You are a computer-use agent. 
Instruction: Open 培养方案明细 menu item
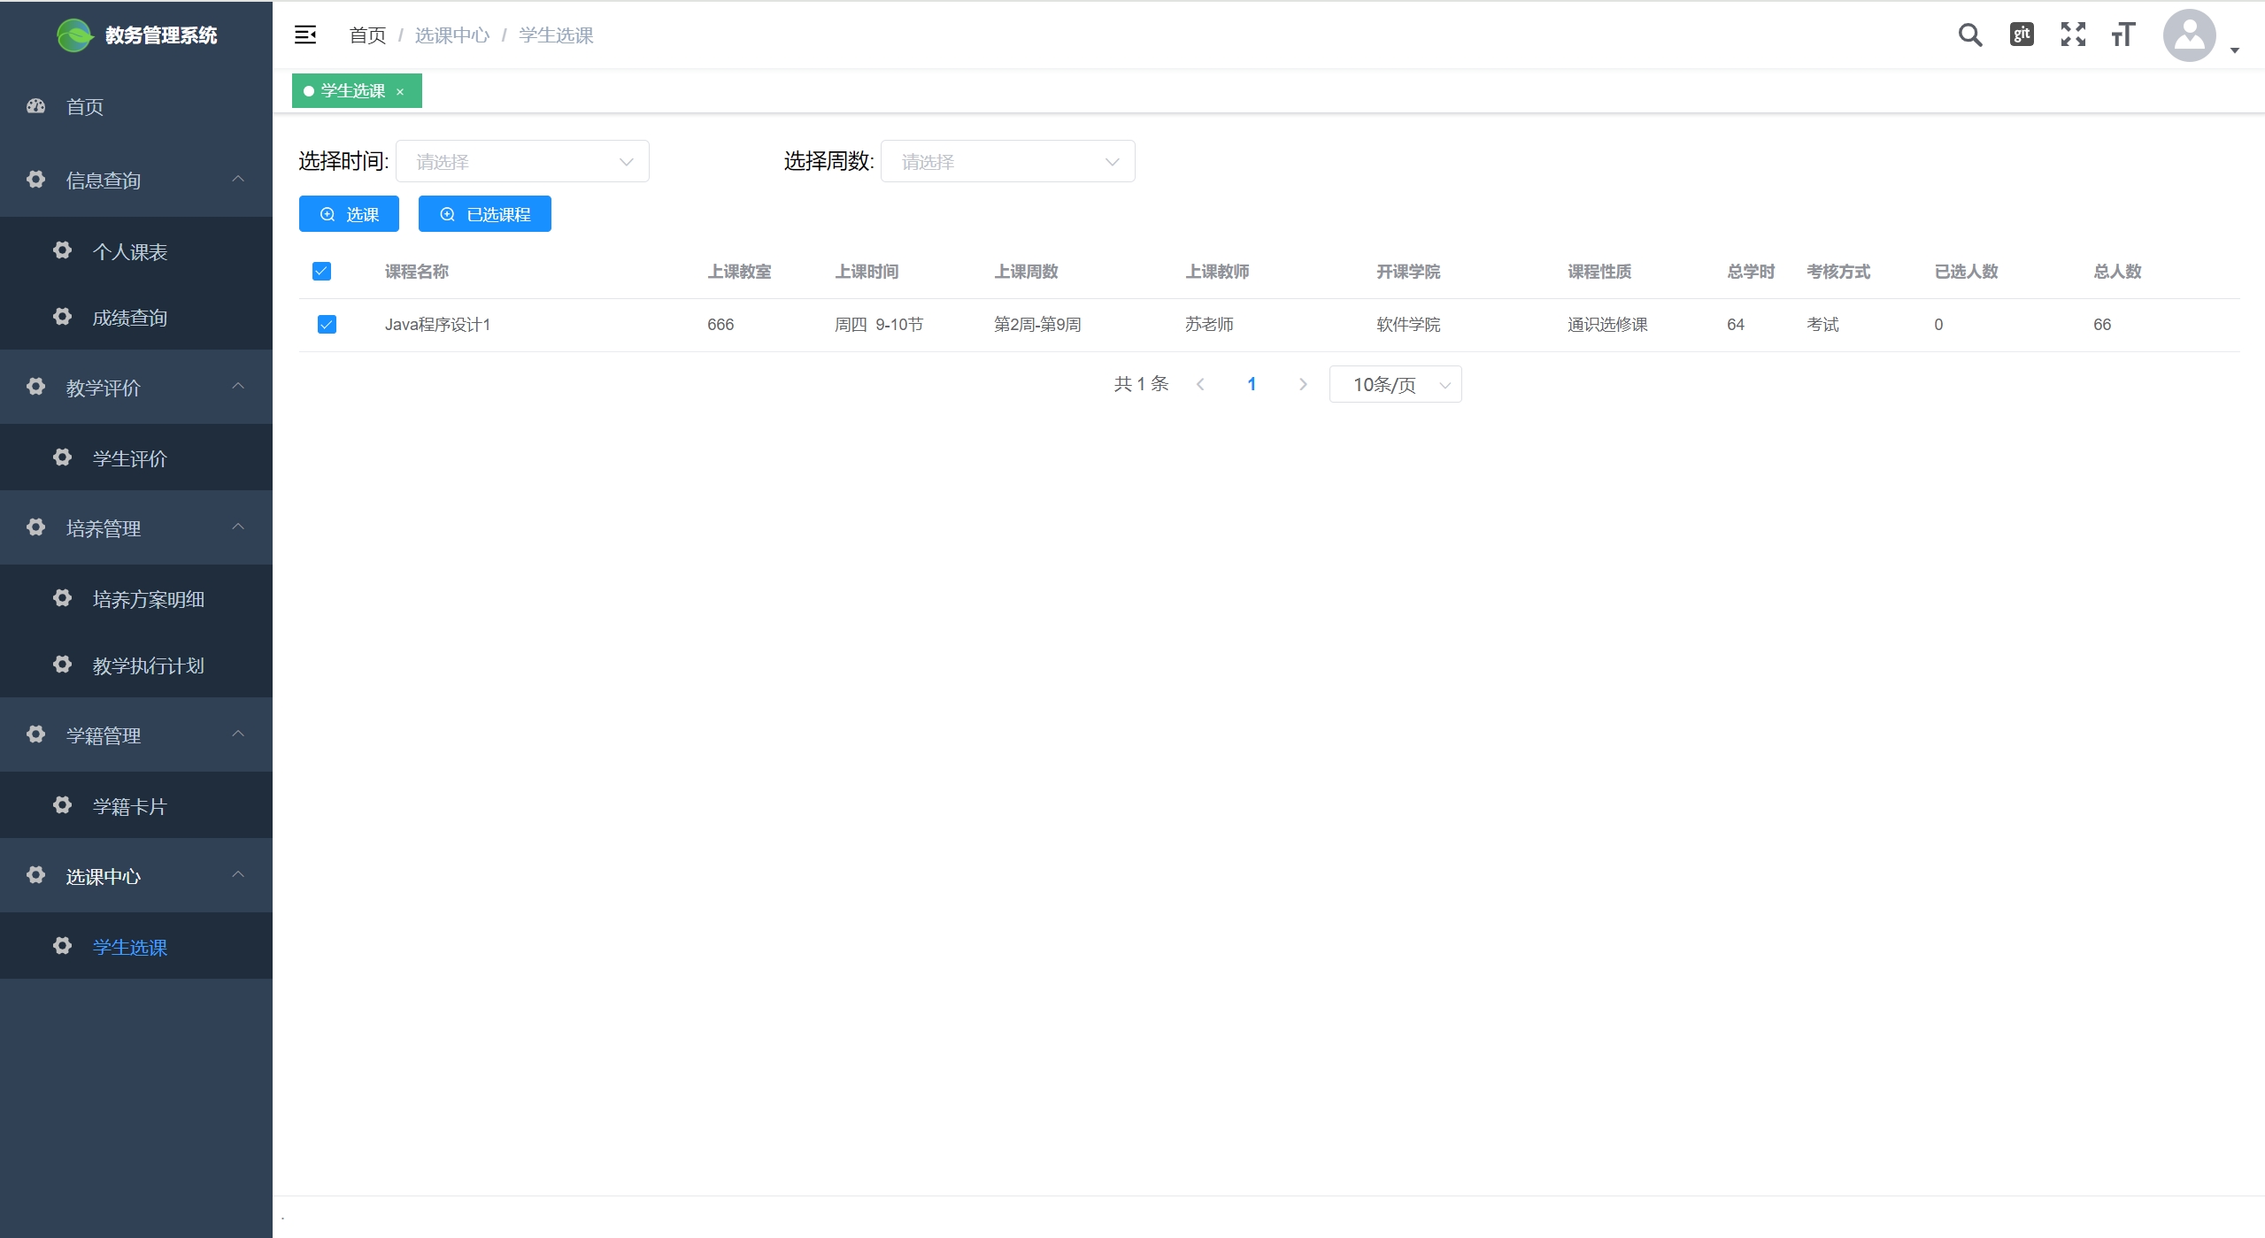click(x=148, y=600)
